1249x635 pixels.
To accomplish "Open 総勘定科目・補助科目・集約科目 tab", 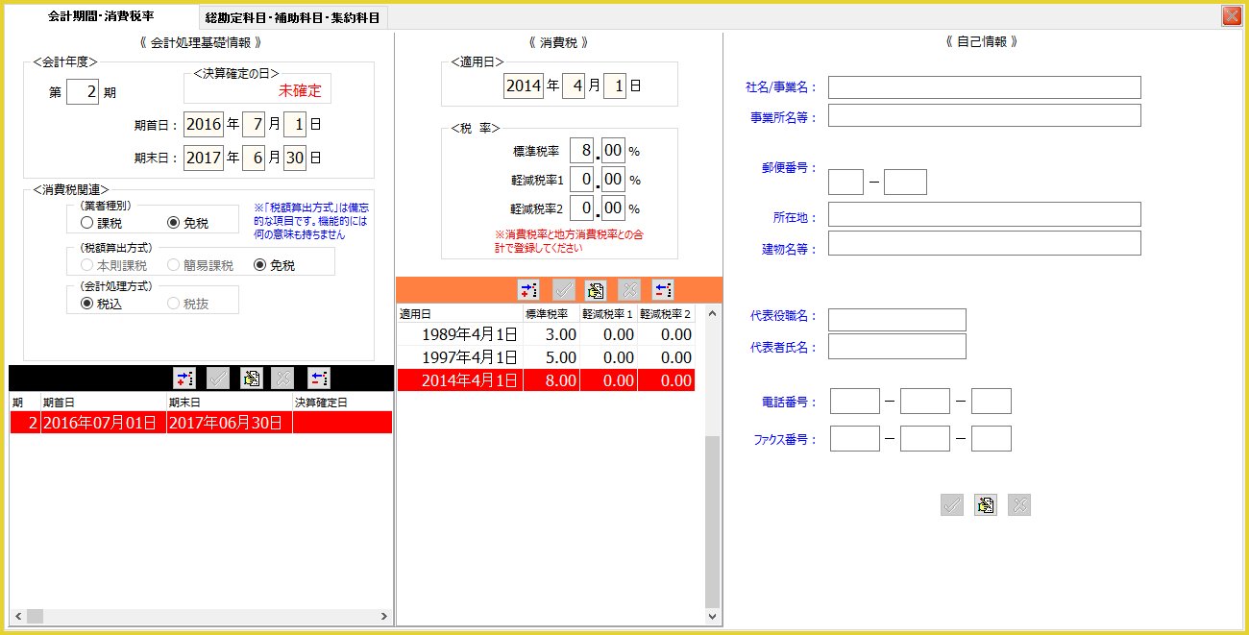I will coord(293,17).
